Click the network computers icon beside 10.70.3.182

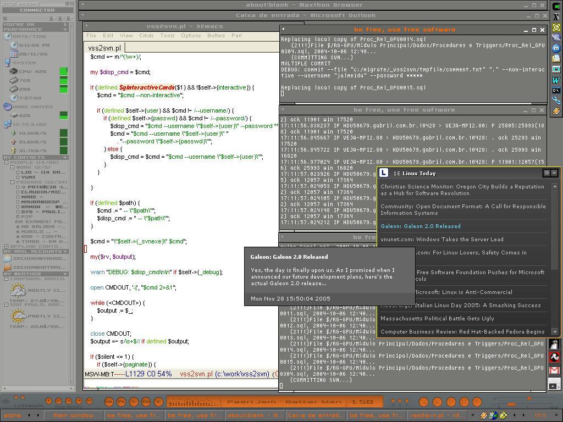[x=7, y=124]
